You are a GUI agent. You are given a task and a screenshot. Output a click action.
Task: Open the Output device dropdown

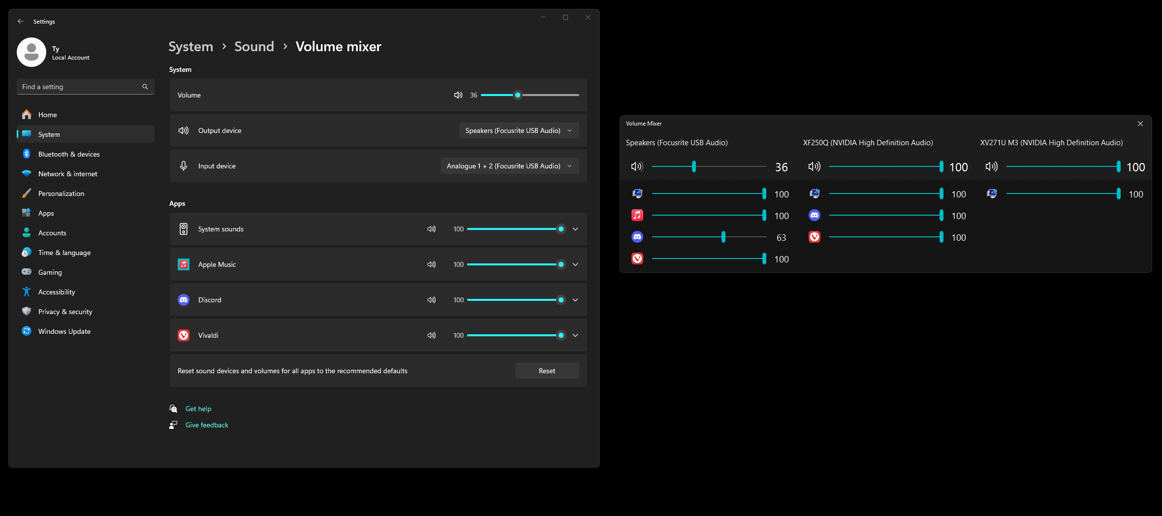(519, 130)
